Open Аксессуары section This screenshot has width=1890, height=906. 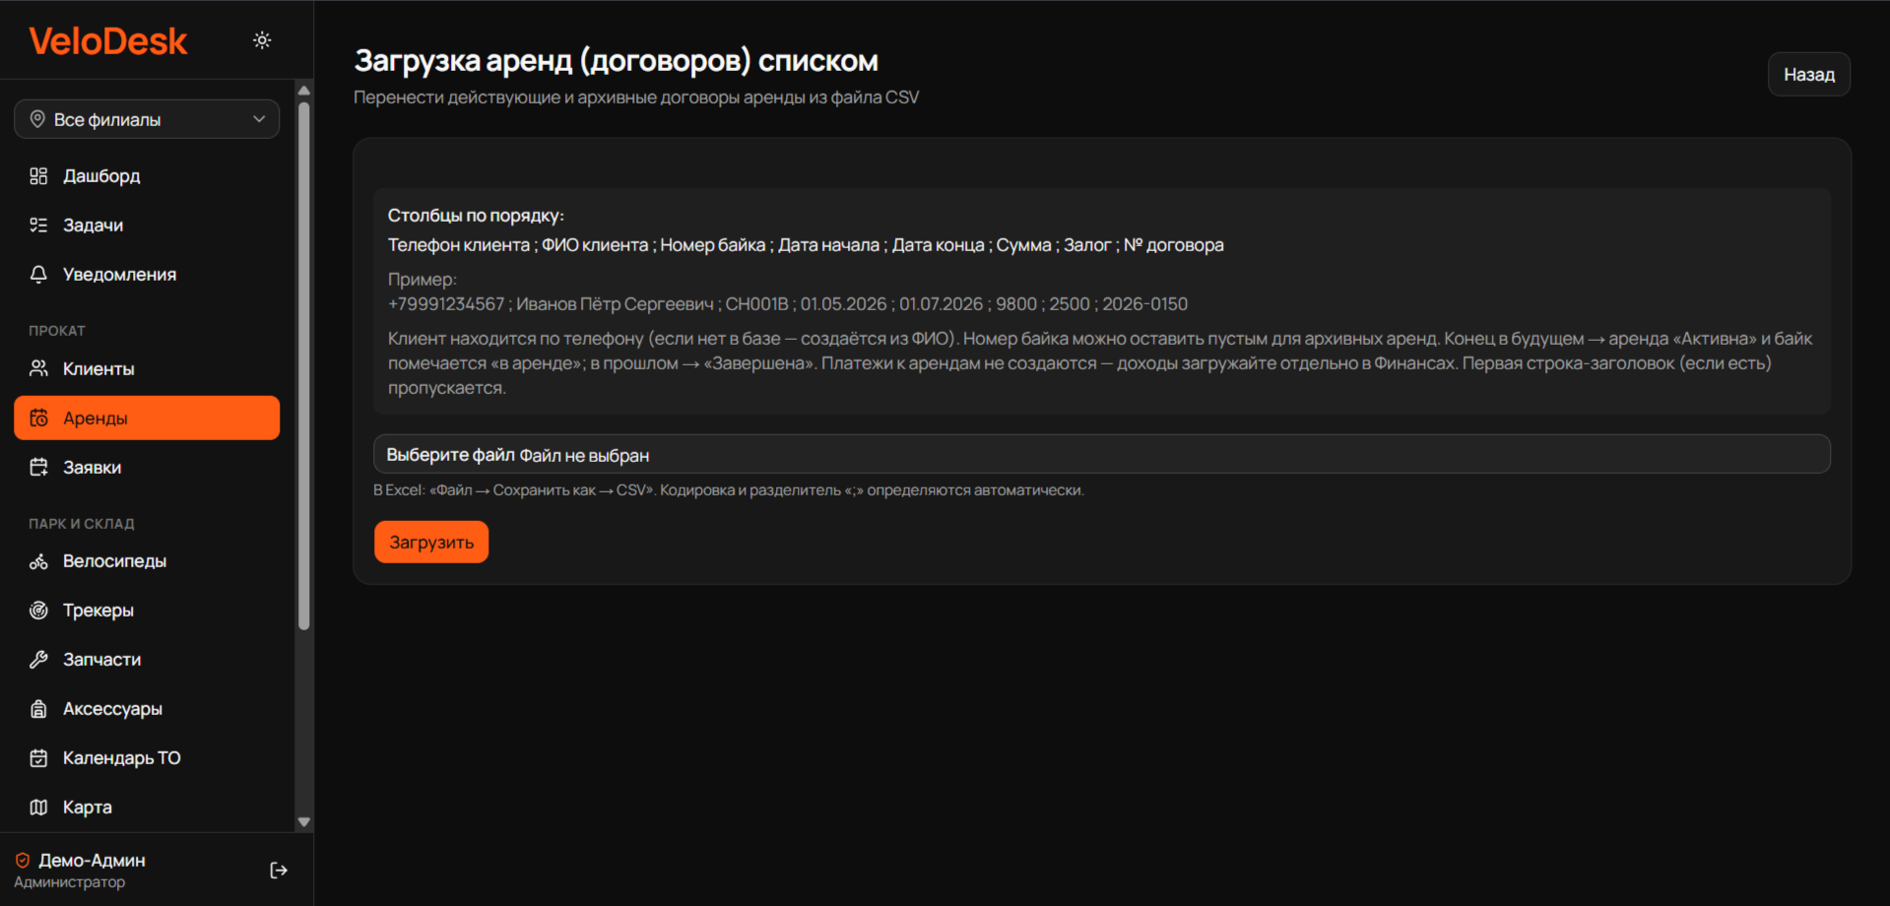[x=147, y=709]
